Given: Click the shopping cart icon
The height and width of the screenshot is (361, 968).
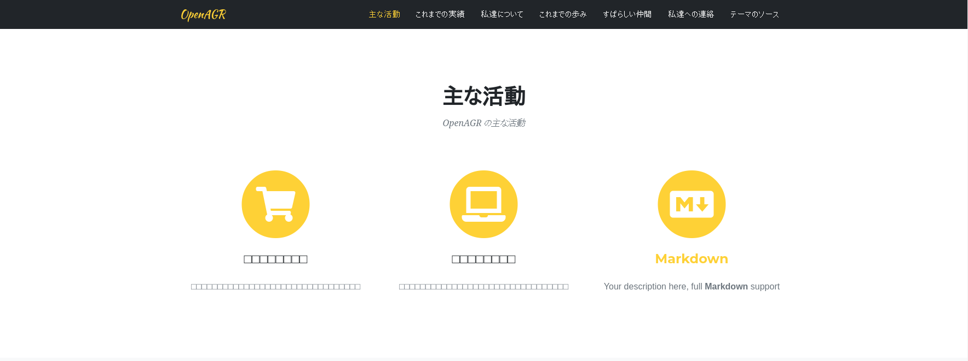Looking at the screenshot, I should point(275,204).
